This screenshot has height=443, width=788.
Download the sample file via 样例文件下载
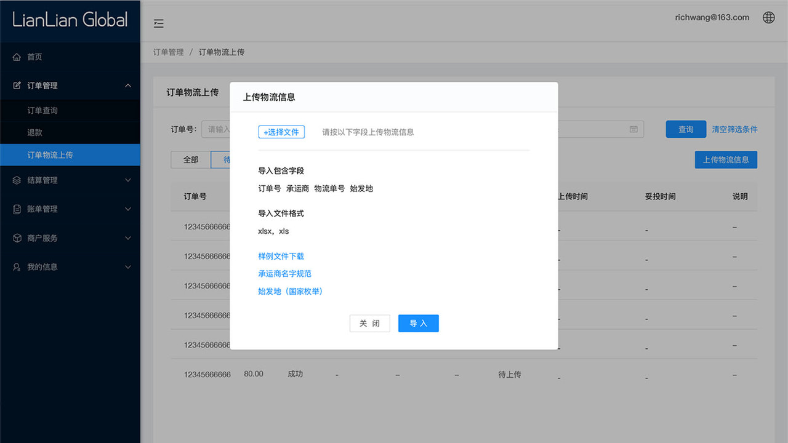[281, 256]
